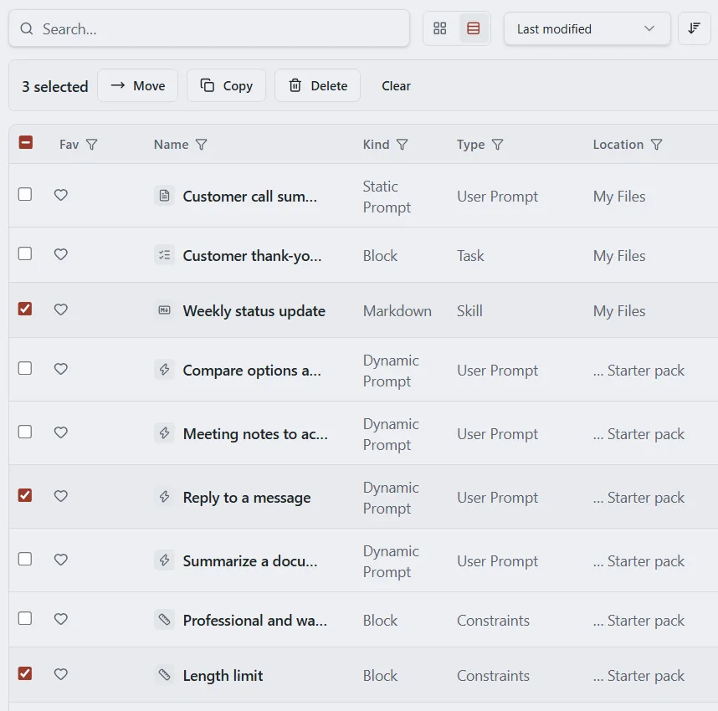Image resolution: width=718 pixels, height=711 pixels.
Task: Click the Skill type cell
Action: pos(469,311)
